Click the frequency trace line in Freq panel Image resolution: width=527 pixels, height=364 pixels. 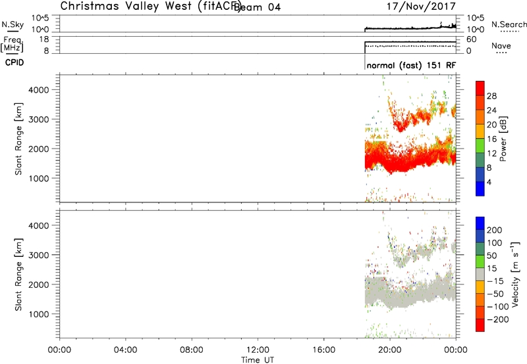(x=410, y=42)
